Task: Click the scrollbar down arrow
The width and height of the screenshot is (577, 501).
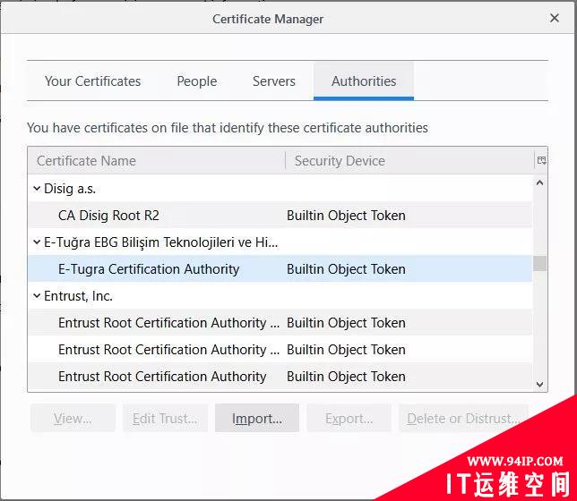Action: [540, 385]
